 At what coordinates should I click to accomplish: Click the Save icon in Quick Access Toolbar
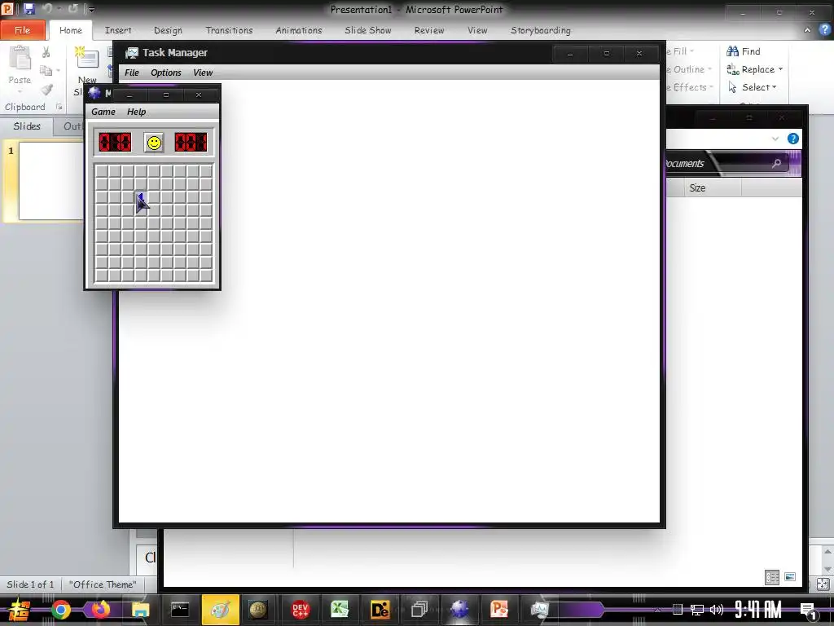click(29, 9)
